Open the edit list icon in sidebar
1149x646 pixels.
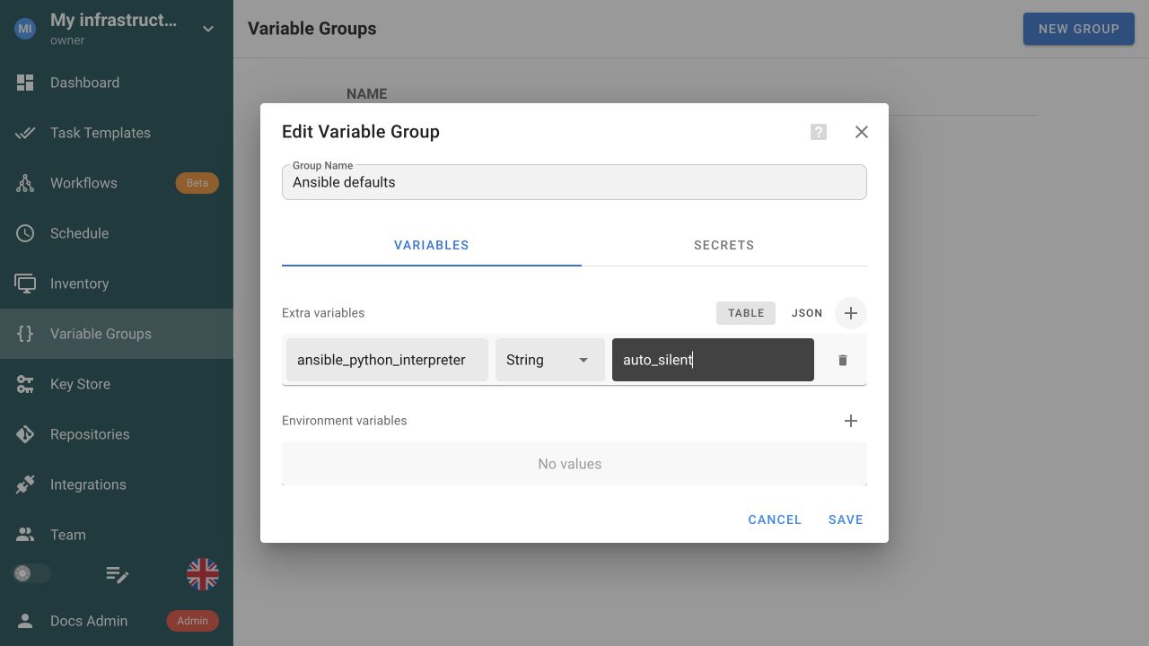point(117,574)
